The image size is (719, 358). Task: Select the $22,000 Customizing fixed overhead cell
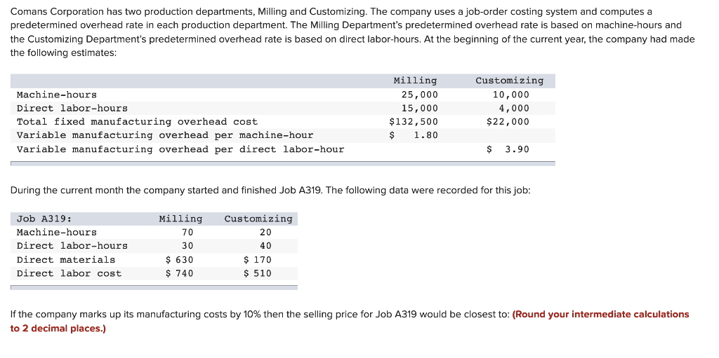[x=508, y=122]
